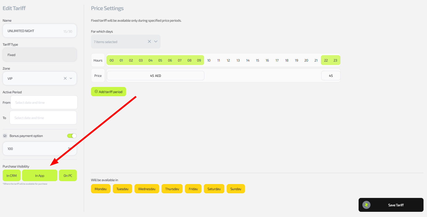
Task: Clear the 7 selected days
Action: (x=149, y=42)
